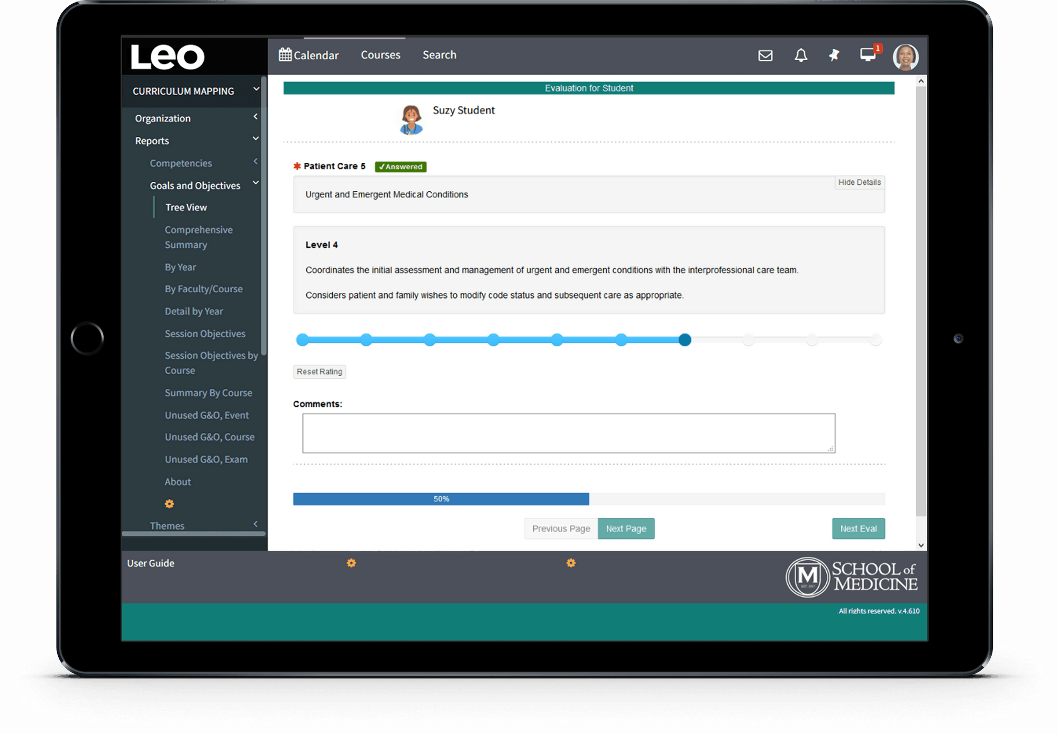1058x733 pixels.
Task: Open the mail envelope icon
Action: click(765, 55)
